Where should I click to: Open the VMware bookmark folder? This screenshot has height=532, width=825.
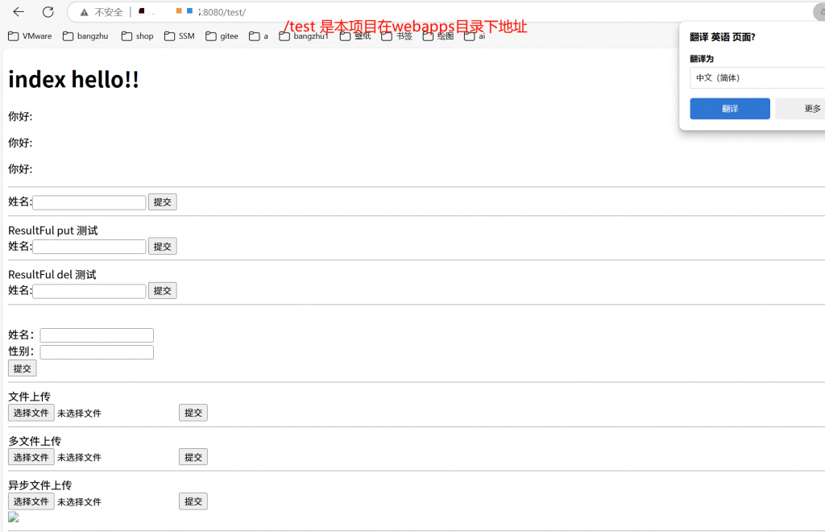(30, 35)
